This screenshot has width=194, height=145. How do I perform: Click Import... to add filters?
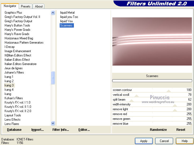37,130
